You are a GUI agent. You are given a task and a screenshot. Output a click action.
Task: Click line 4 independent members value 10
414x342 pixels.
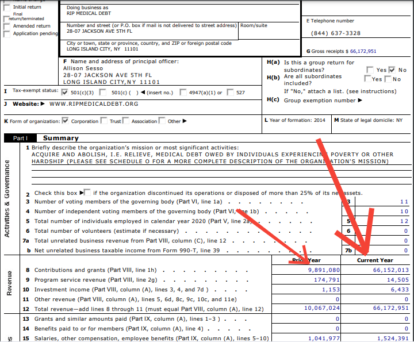[x=404, y=212]
